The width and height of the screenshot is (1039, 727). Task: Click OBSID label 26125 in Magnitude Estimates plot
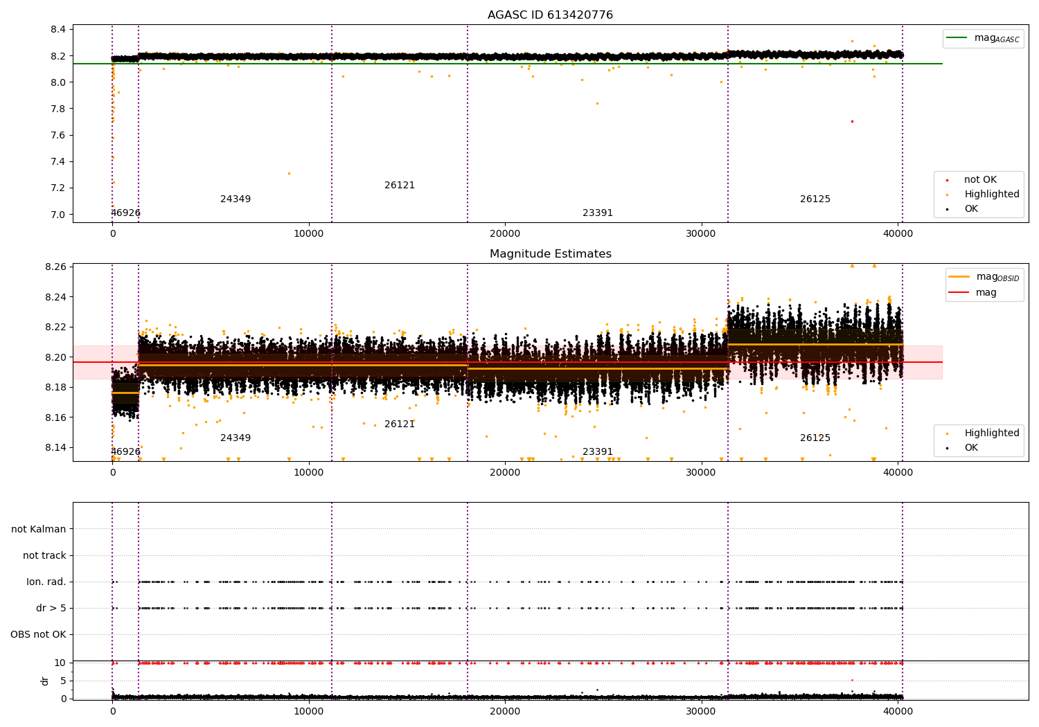[x=815, y=438]
